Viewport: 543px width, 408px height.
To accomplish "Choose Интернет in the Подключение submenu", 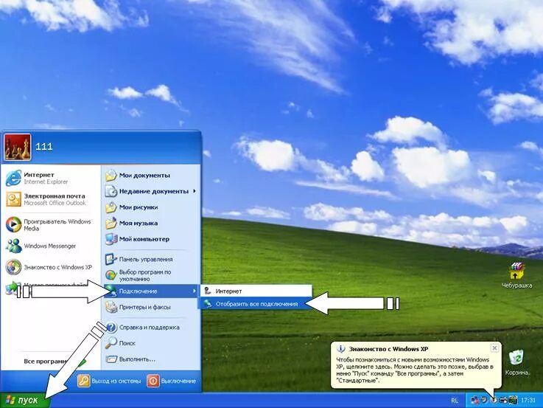I will pos(256,291).
